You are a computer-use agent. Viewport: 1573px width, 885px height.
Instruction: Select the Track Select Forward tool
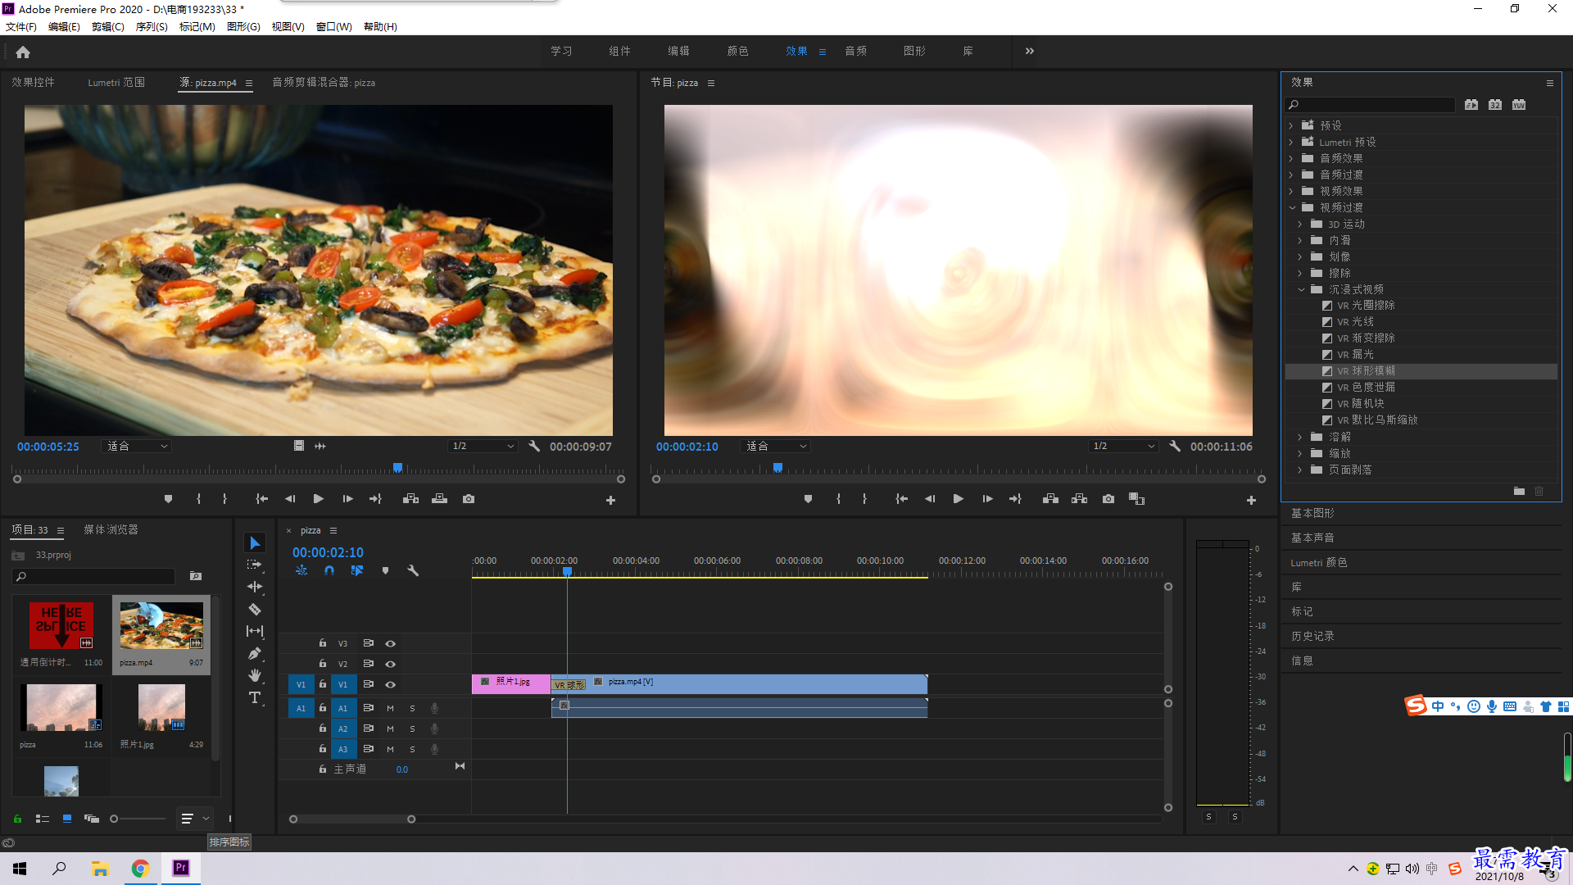(255, 565)
